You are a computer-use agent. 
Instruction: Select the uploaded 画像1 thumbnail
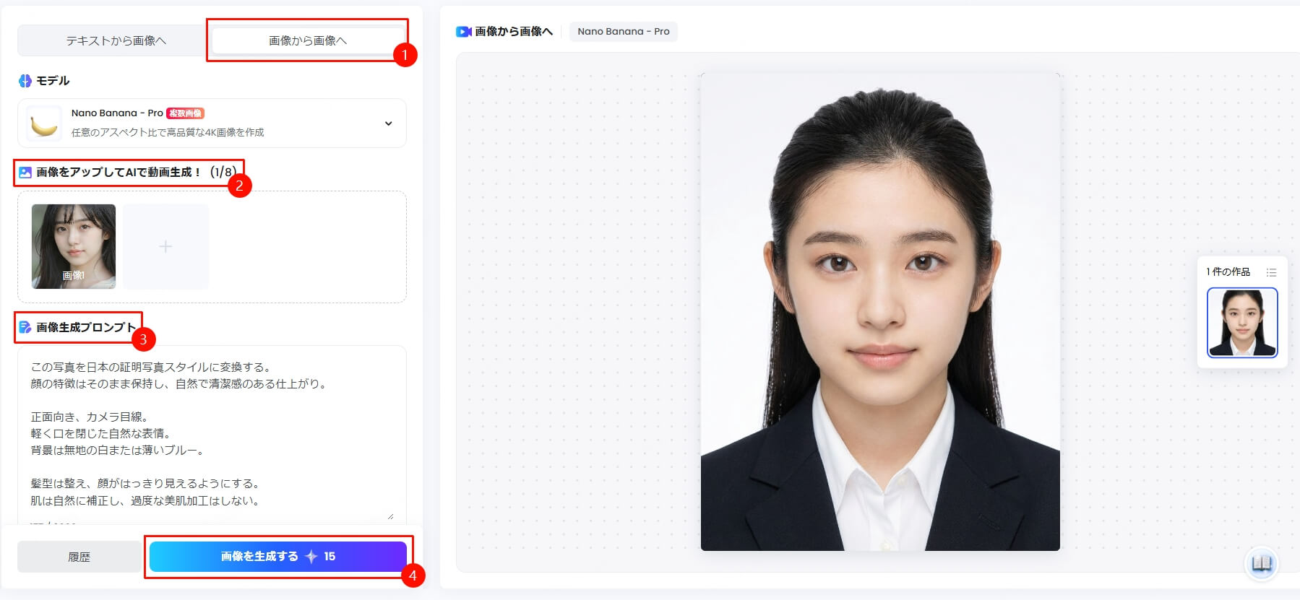74,246
